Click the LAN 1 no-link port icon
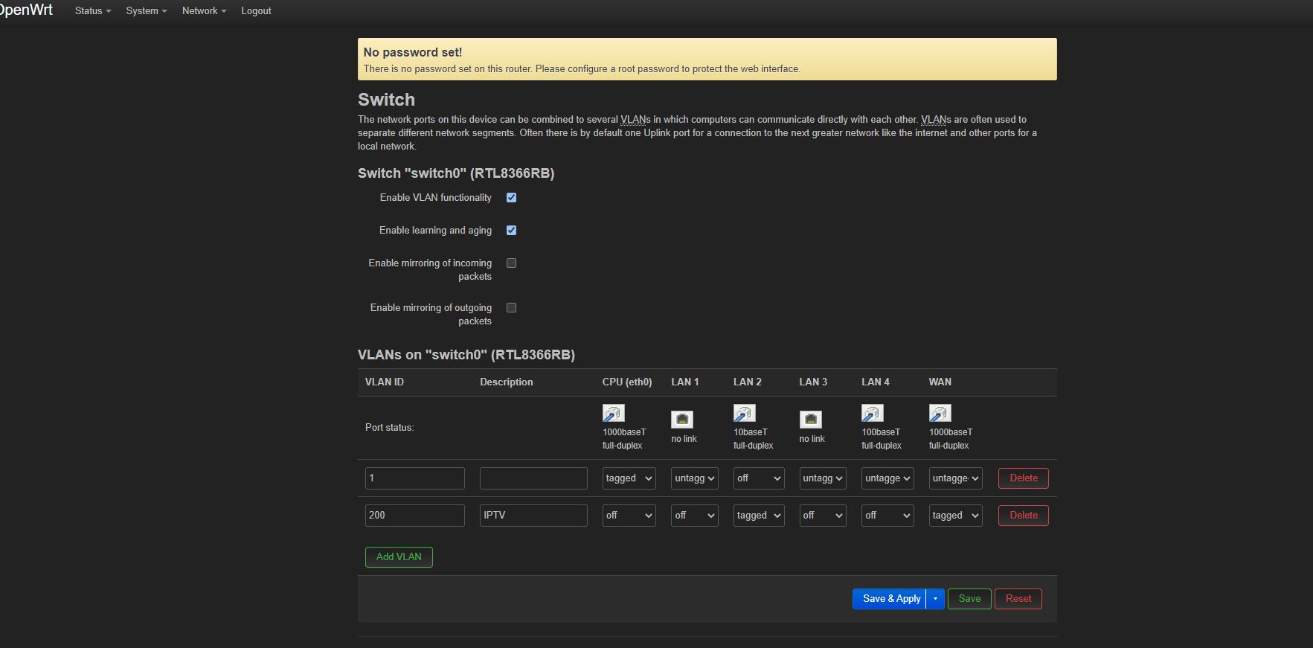Image resolution: width=1313 pixels, height=648 pixels. tap(682, 420)
